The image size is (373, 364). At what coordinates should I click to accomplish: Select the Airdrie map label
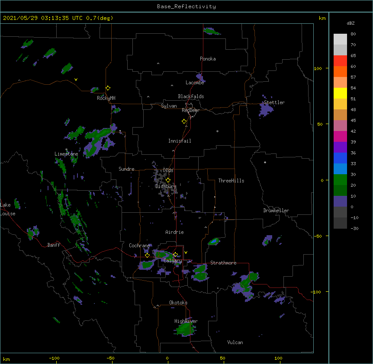(x=175, y=232)
